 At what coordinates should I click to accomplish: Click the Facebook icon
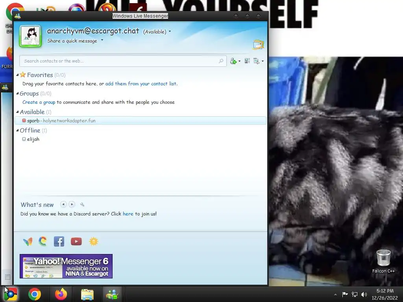59,241
